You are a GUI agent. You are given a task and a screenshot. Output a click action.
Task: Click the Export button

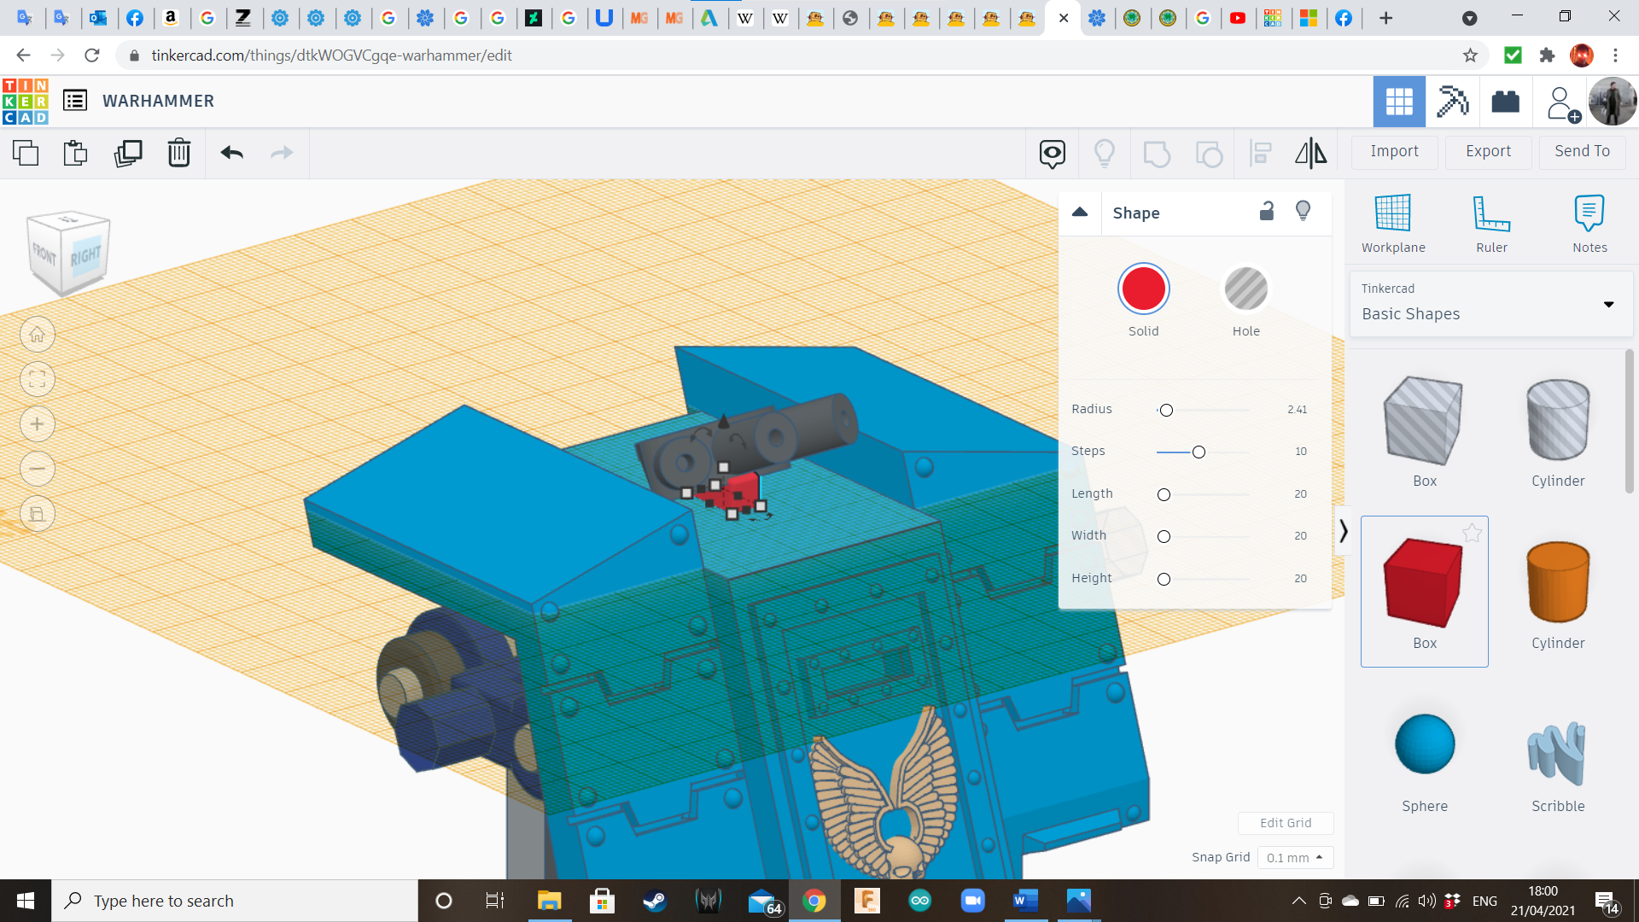tap(1488, 151)
